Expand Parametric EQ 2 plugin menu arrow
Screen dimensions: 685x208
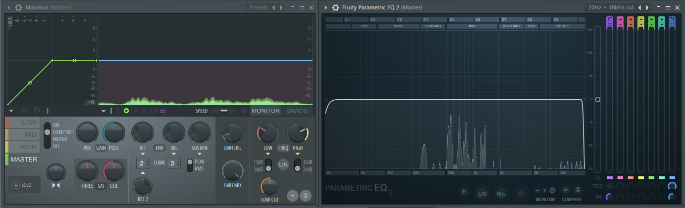pyautogui.click(x=326, y=7)
